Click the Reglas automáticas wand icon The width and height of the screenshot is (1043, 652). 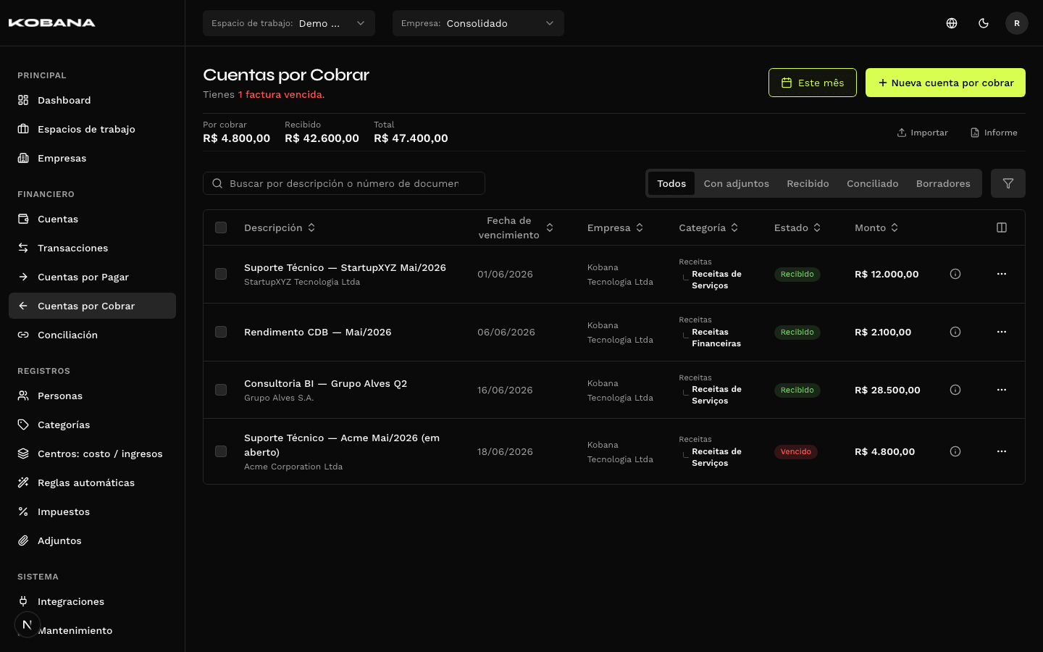(x=23, y=482)
